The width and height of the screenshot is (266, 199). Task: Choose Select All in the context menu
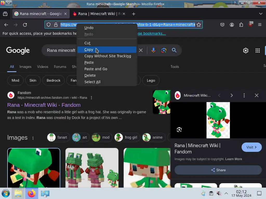pos(107,82)
